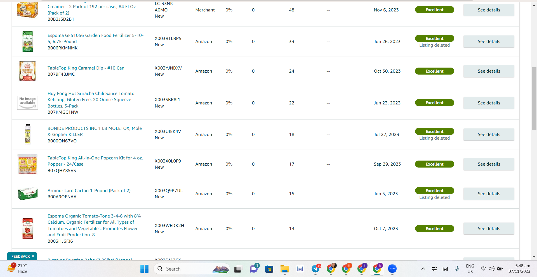Click the Armour Lard carton thumbnail
The height and width of the screenshot is (277, 537).
[x=27, y=194]
